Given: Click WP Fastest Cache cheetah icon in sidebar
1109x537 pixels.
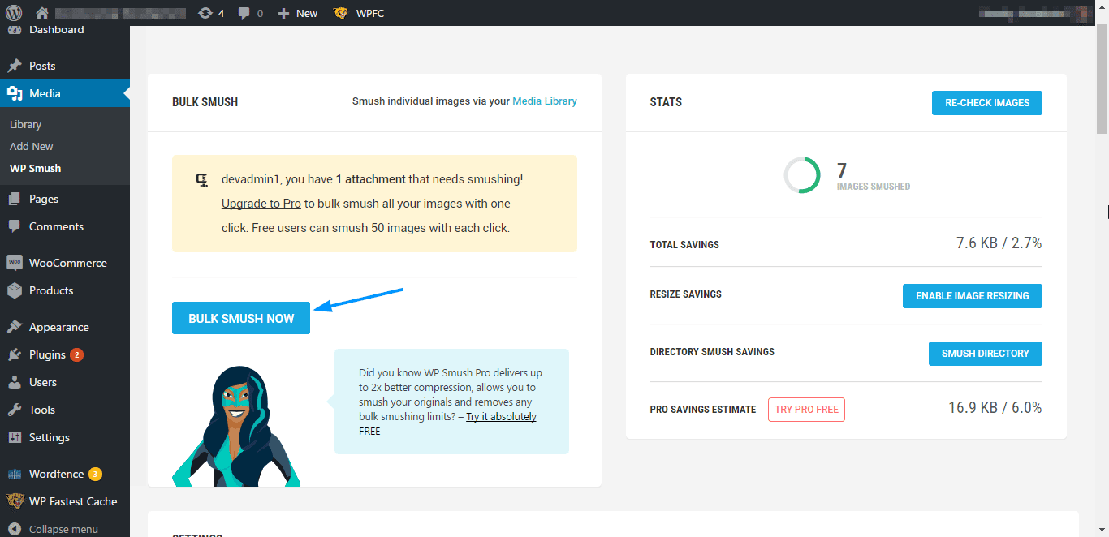Looking at the screenshot, I should [15, 501].
